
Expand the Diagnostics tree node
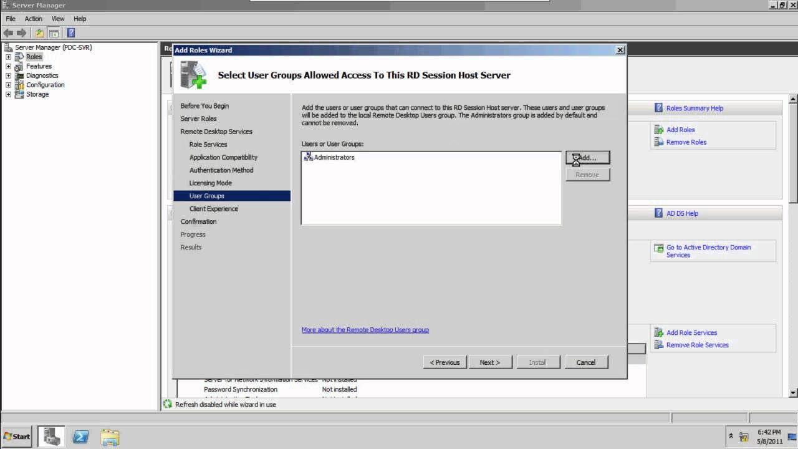point(8,75)
